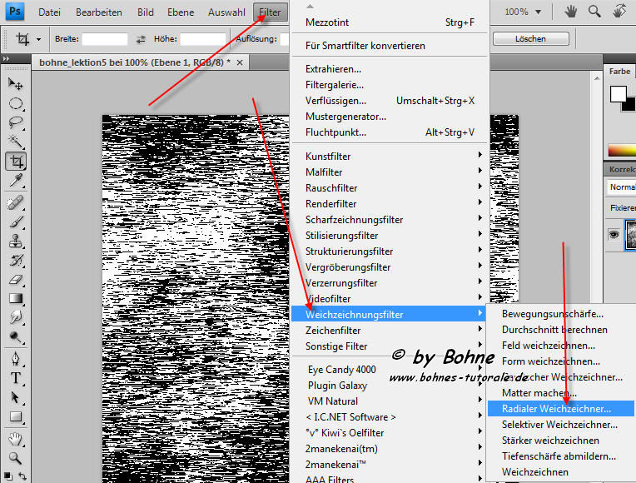Activate the Magic Wand tool
This screenshot has width=636, height=483.
(x=15, y=142)
